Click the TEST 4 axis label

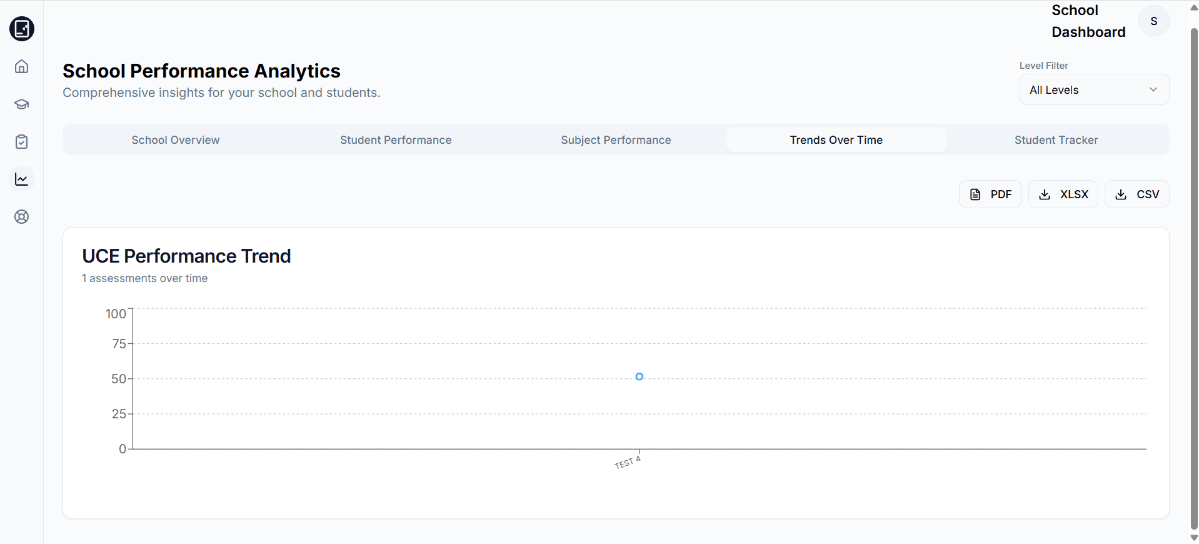(x=628, y=463)
